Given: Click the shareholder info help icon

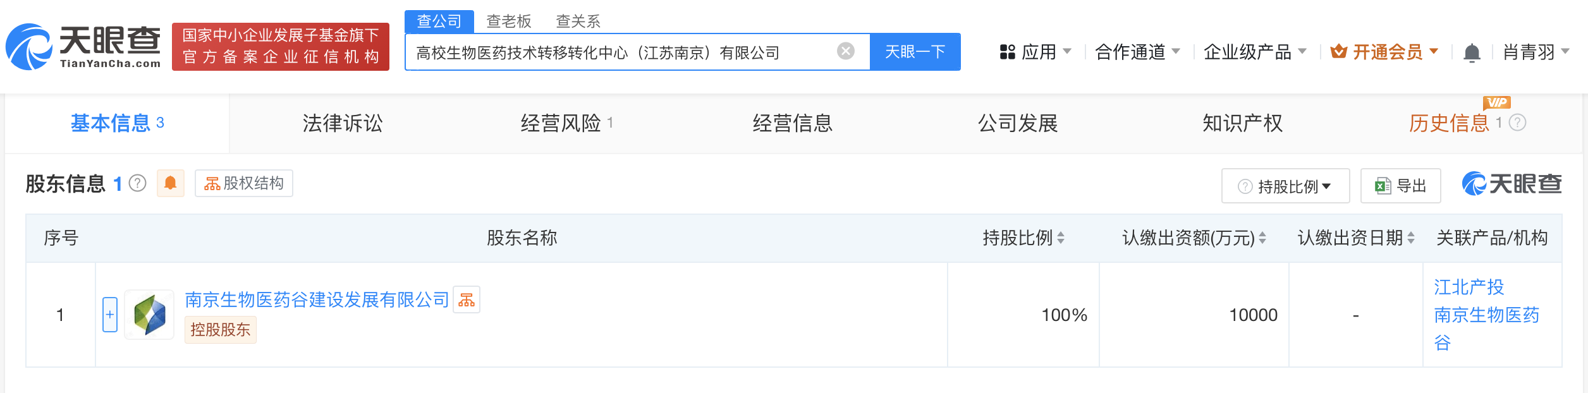Looking at the screenshot, I should 137,183.
